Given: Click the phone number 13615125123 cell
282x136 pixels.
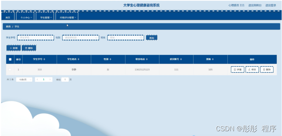Looking at the screenshot, I should (142, 69).
